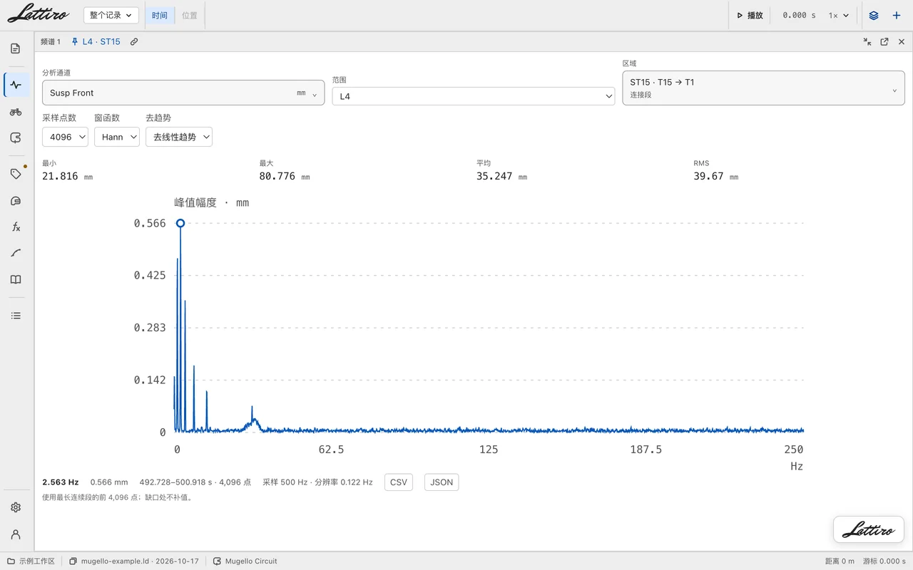Viewport: 913px width, 570px height.
Task: Switch to 时间 mode
Action: click(x=160, y=15)
